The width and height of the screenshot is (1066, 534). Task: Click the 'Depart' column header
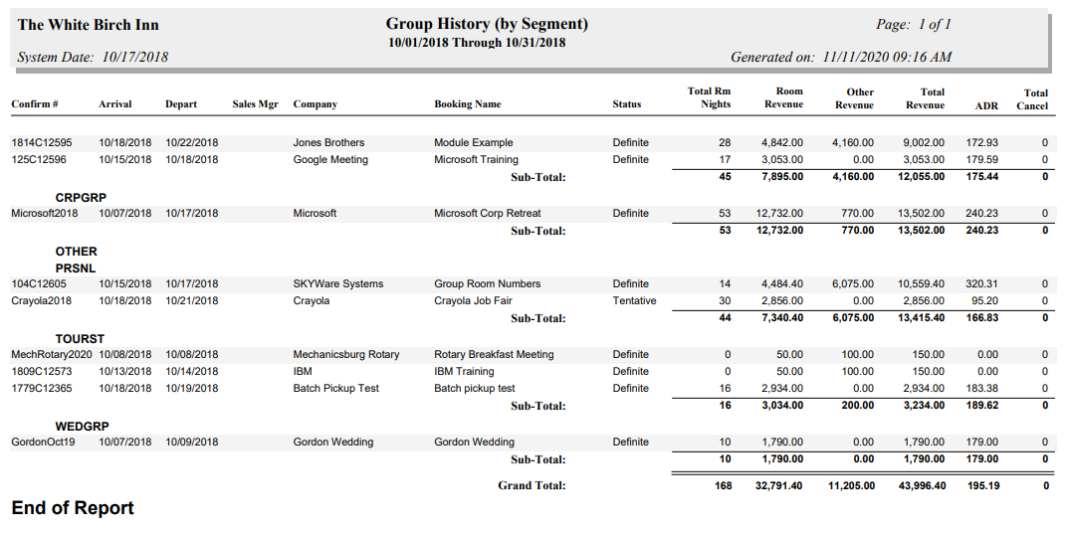181,104
